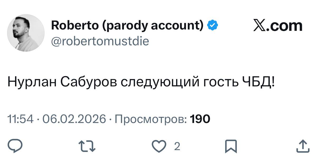Click the like count number 2
This screenshot has width=318, height=163.
pos(177,147)
